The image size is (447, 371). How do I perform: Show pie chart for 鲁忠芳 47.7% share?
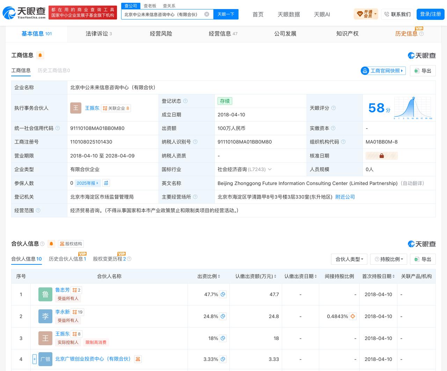tap(223, 294)
